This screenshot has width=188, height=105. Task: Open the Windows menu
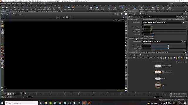[19, 3]
